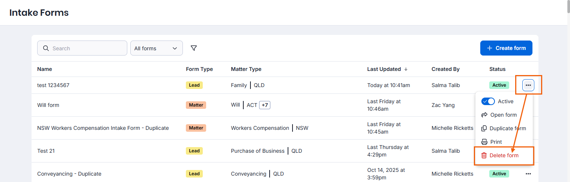
Task: Sort by Last Updated column arrow
Action: point(405,69)
